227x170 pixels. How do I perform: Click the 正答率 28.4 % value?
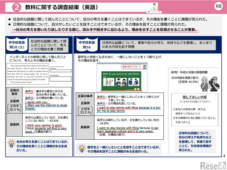pos(15,108)
